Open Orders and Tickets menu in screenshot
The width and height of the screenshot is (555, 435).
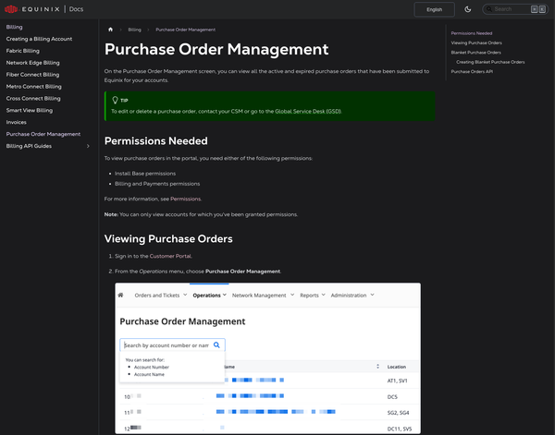160,295
